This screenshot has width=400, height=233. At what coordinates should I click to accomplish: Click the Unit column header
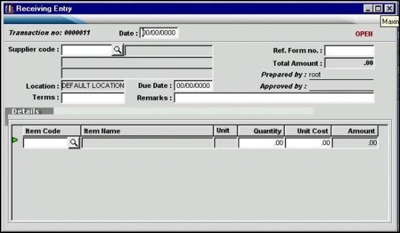coord(225,131)
